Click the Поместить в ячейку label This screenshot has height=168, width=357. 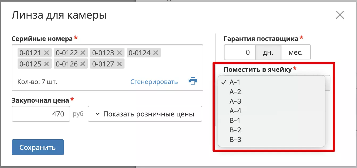pos(258,70)
